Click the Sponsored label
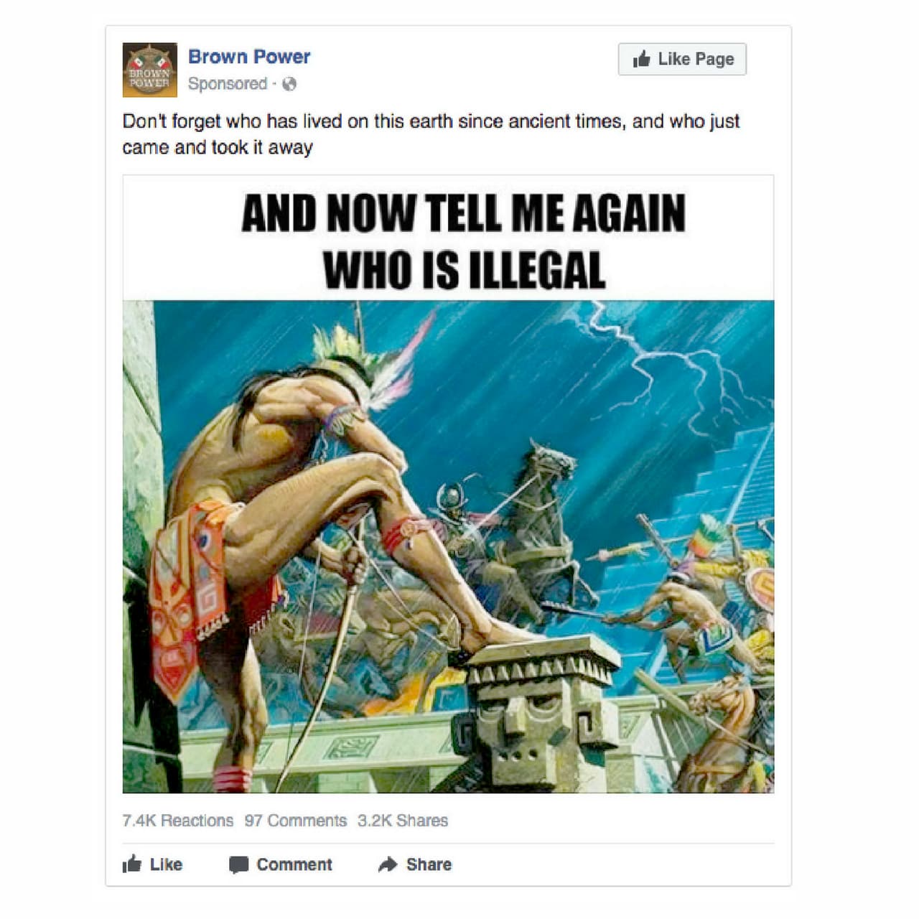 tap(228, 84)
